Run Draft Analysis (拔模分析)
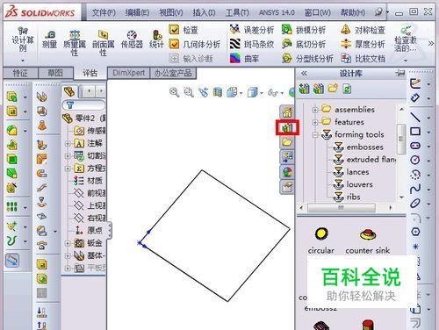This screenshot has height=330, width=439. click(x=303, y=30)
